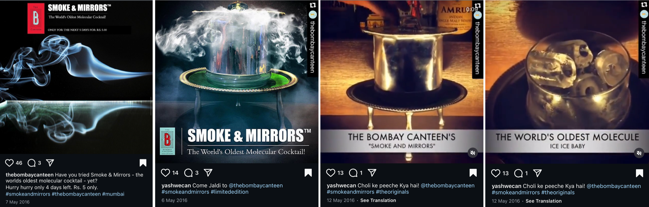Open comments on the 6 May 2016 post
Image resolution: width=649 pixels, height=207 pixels.
[188, 173]
